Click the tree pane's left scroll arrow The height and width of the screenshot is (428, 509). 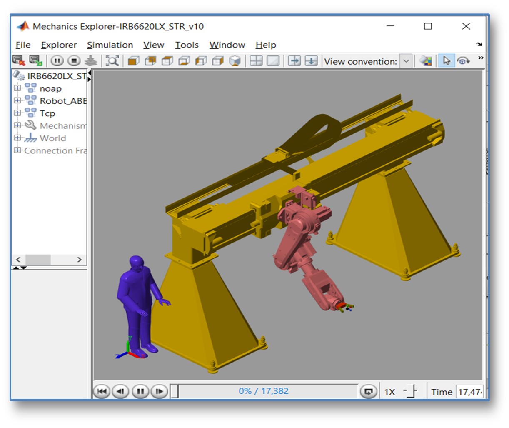pyautogui.click(x=18, y=260)
